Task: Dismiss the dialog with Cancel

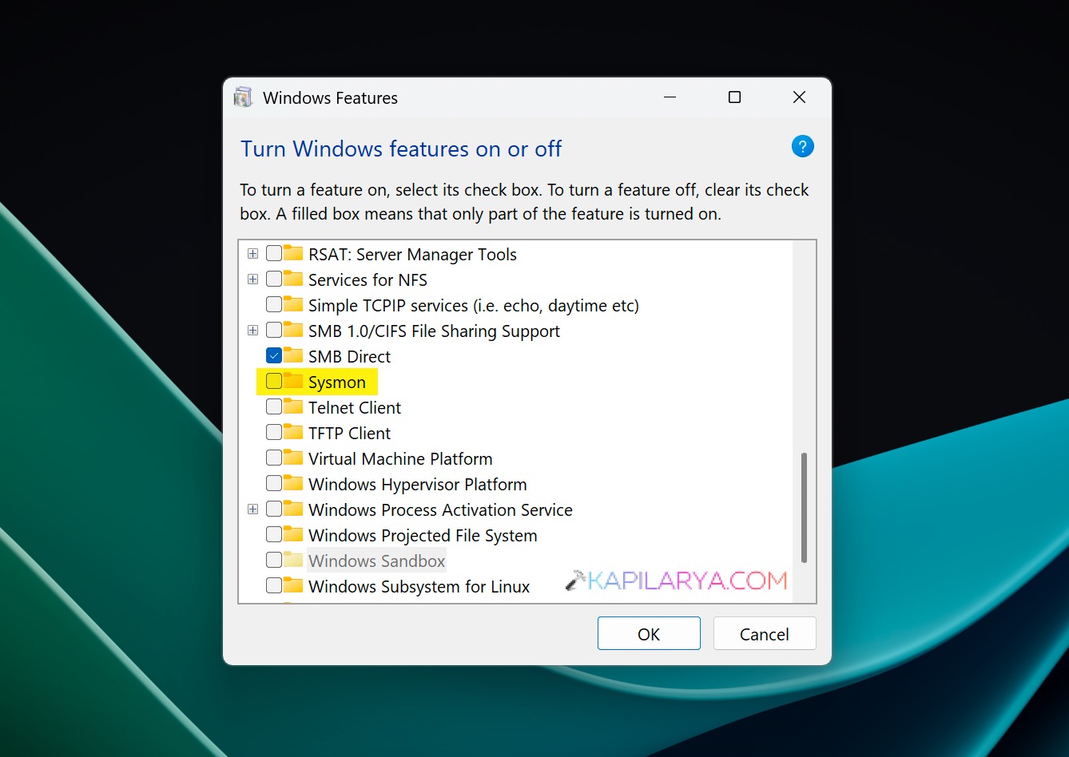Action: (x=764, y=632)
